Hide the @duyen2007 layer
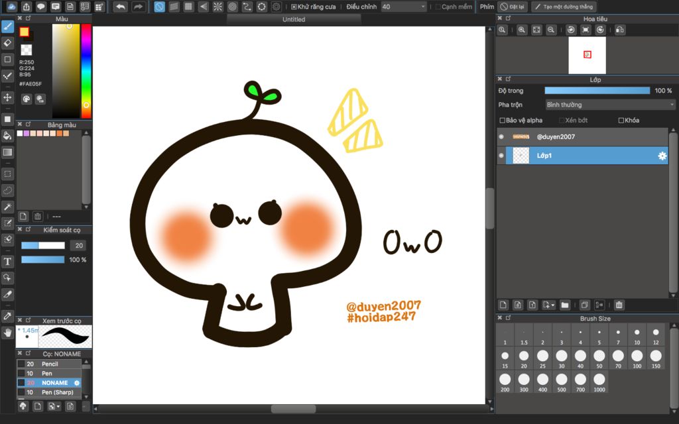The width and height of the screenshot is (679, 424). pyautogui.click(x=501, y=136)
